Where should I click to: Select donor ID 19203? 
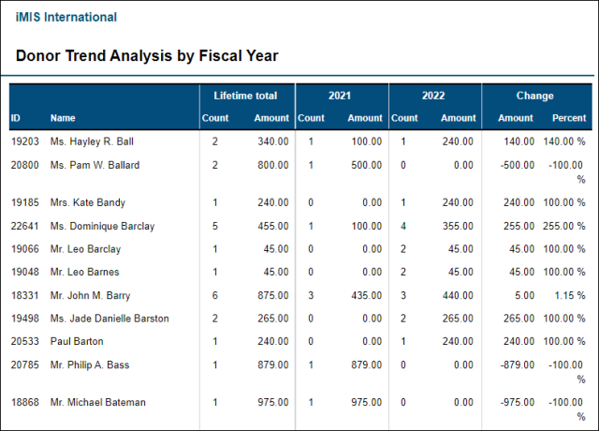coord(25,141)
